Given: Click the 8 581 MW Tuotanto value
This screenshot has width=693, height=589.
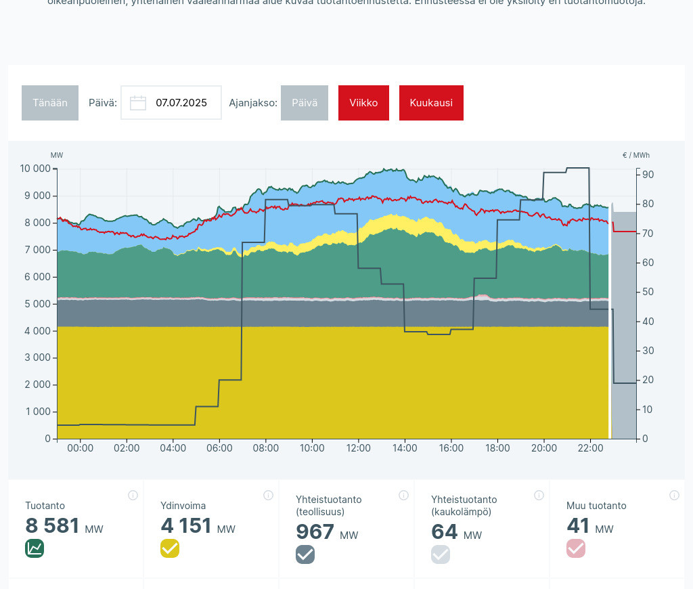Looking at the screenshot, I should [53, 526].
